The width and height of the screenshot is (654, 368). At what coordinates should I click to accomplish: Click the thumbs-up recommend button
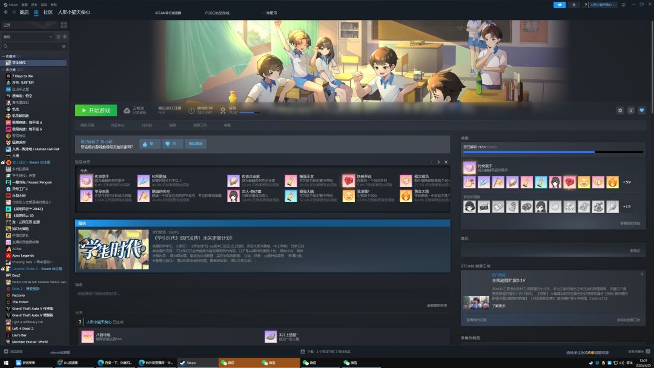[x=150, y=144]
